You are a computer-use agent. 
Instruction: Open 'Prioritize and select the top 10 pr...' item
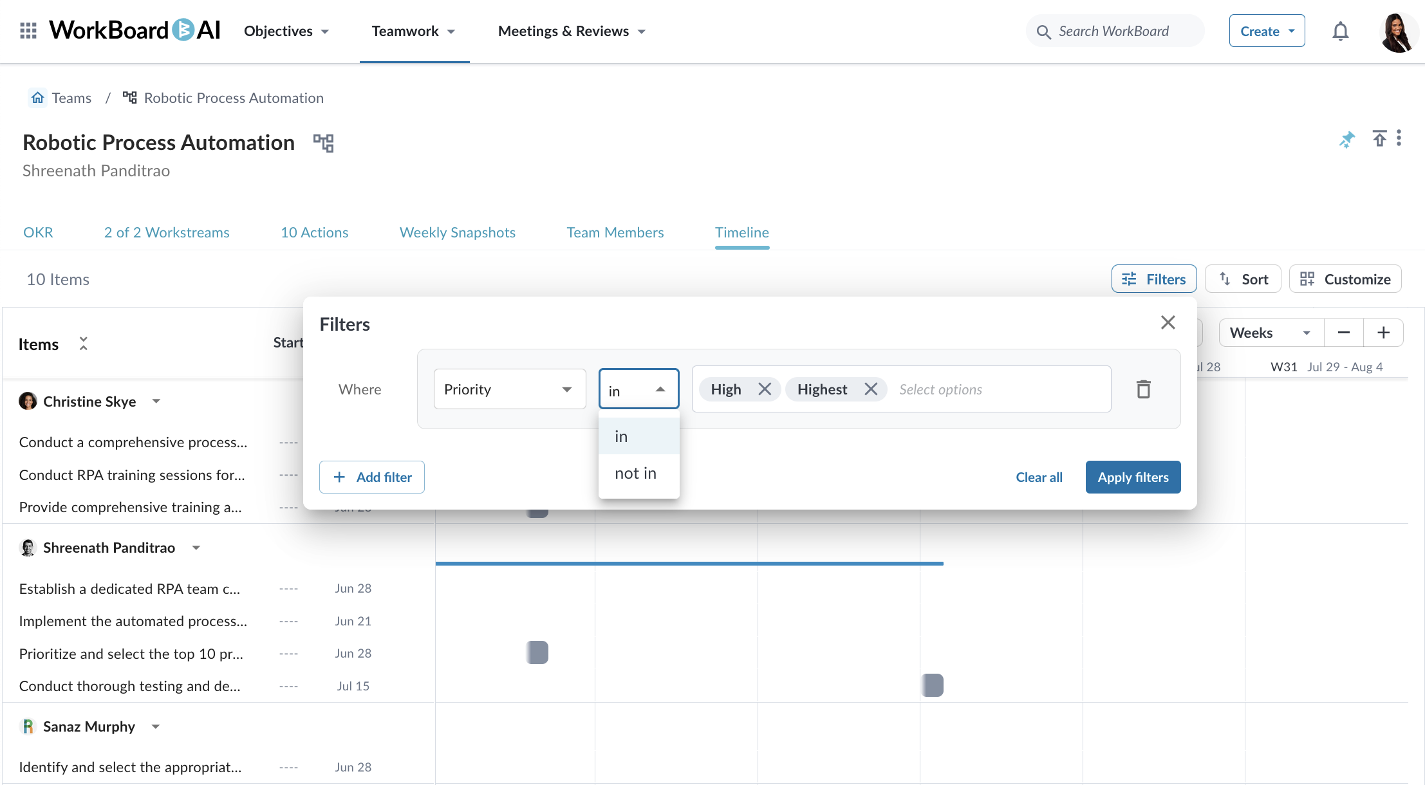coord(131,654)
